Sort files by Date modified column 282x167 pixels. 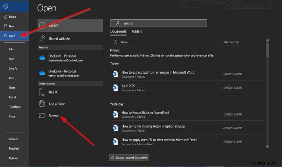pyautogui.click(x=231, y=42)
